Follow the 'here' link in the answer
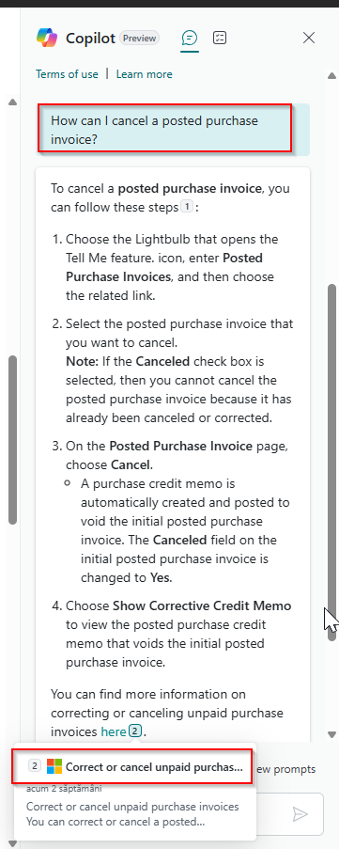339x849 pixels. [x=114, y=732]
